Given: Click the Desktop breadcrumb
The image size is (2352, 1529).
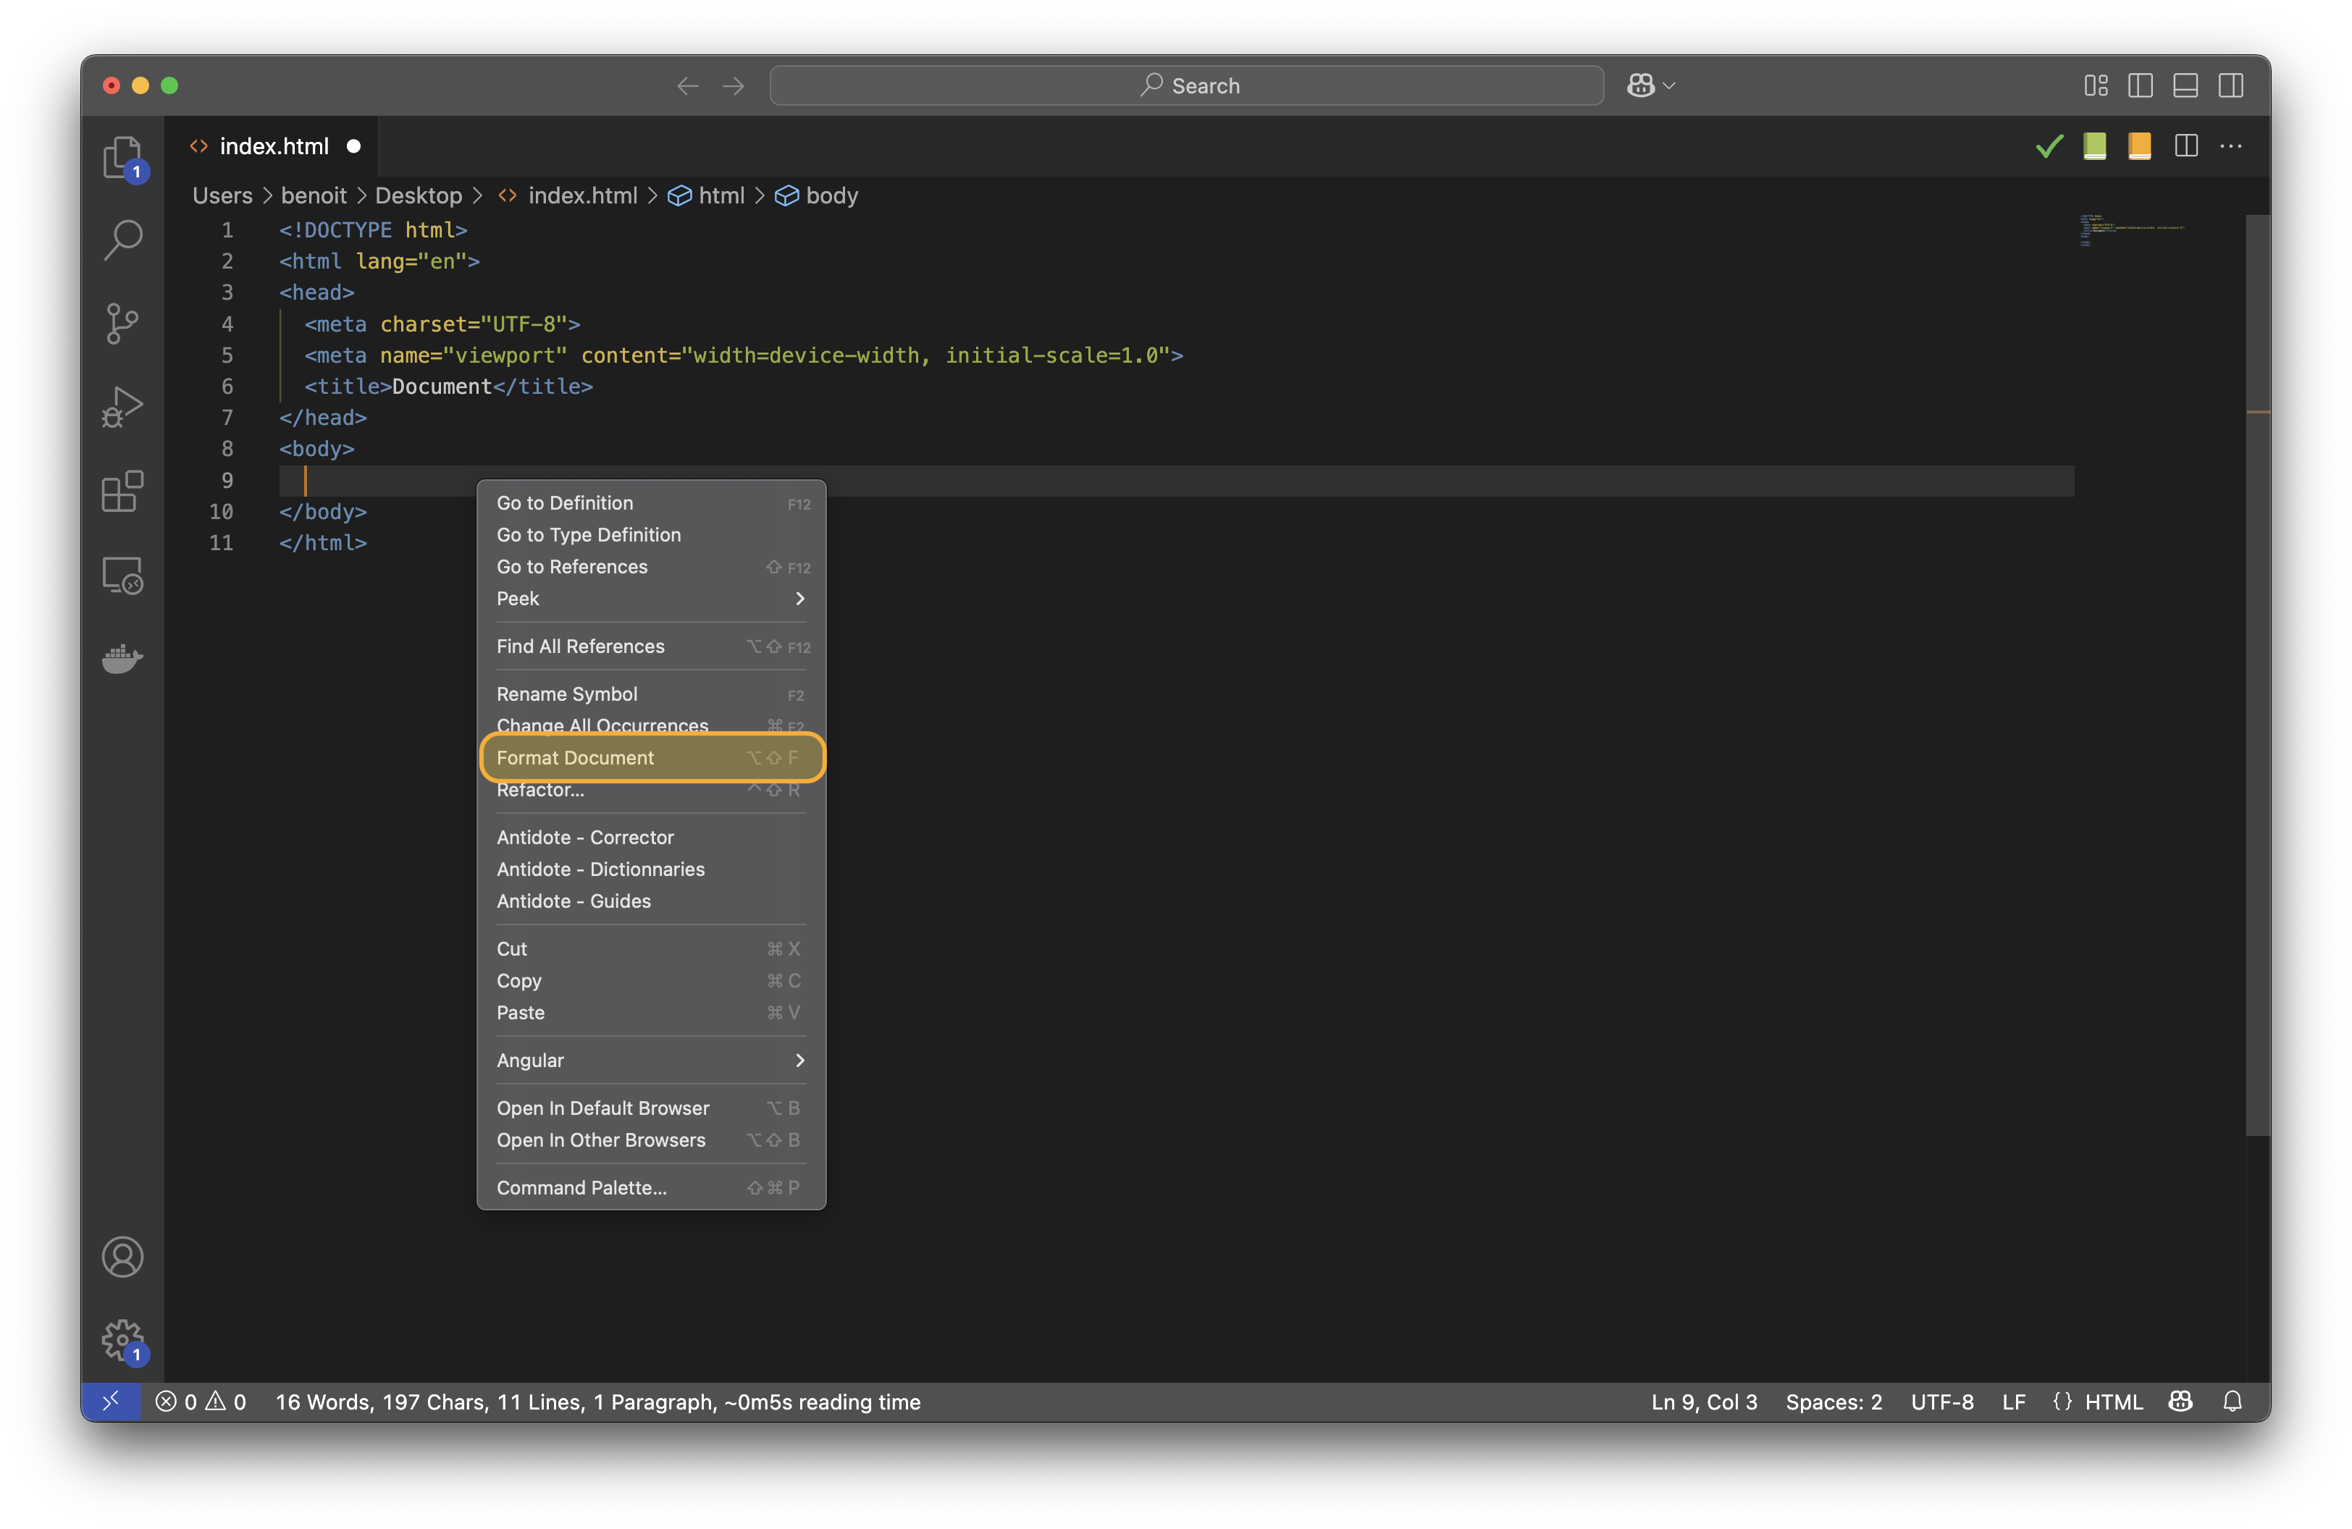Looking at the screenshot, I should [418, 195].
